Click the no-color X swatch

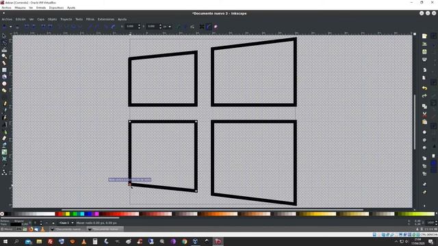pyautogui.click(x=2, y=214)
